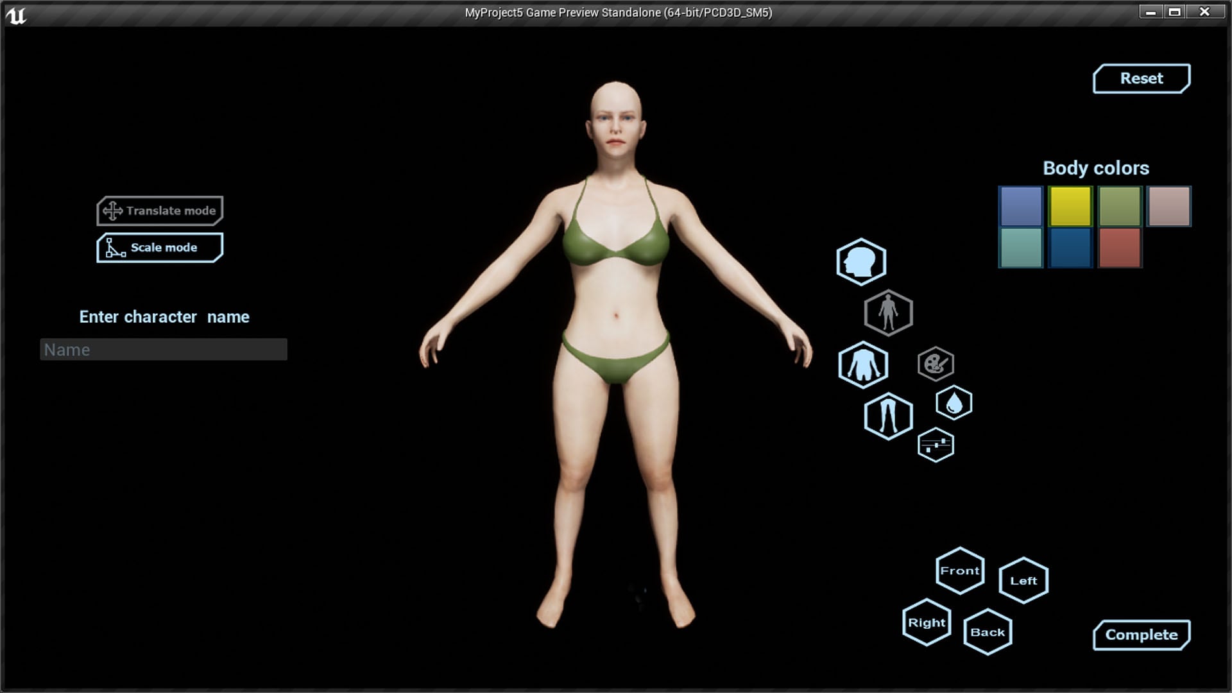Switch to the Front camera view
1232x693 pixels.
pyautogui.click(x=959, y=570)
